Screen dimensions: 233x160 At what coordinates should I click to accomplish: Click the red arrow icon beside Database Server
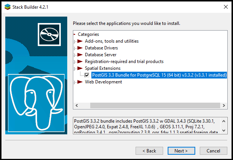[x=80, y=55]
